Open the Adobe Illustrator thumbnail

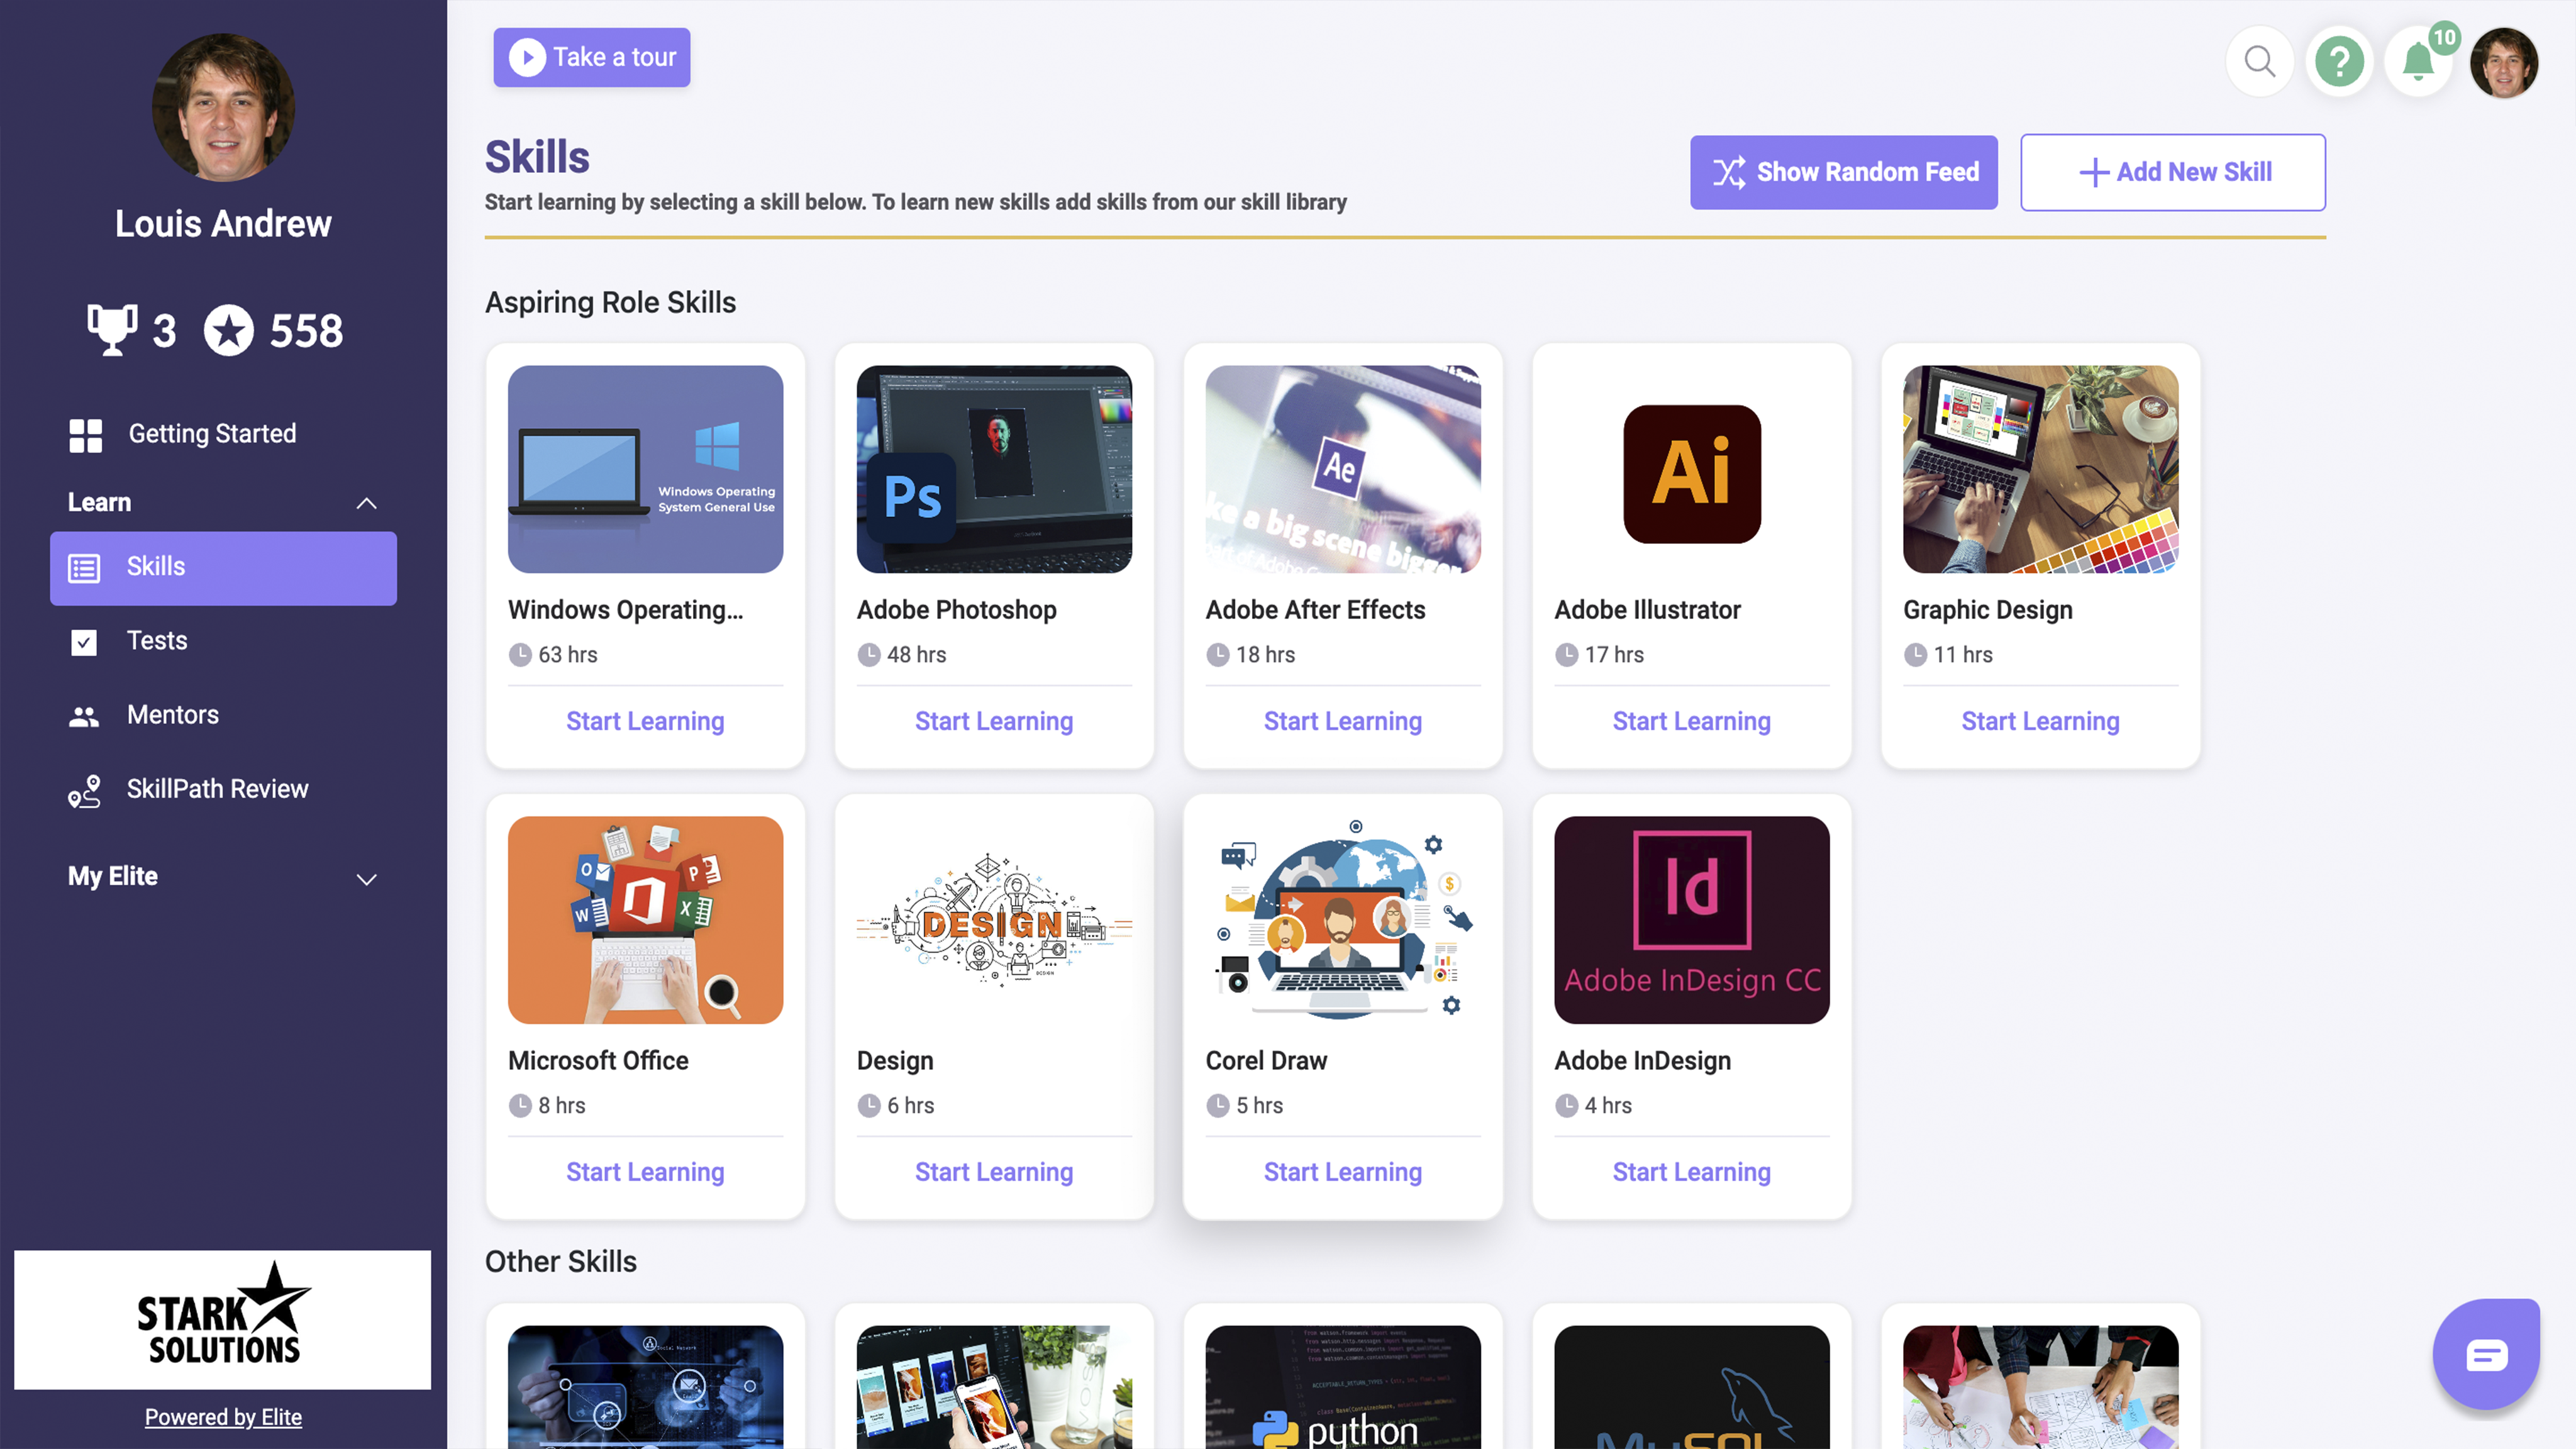(1691, 470)
